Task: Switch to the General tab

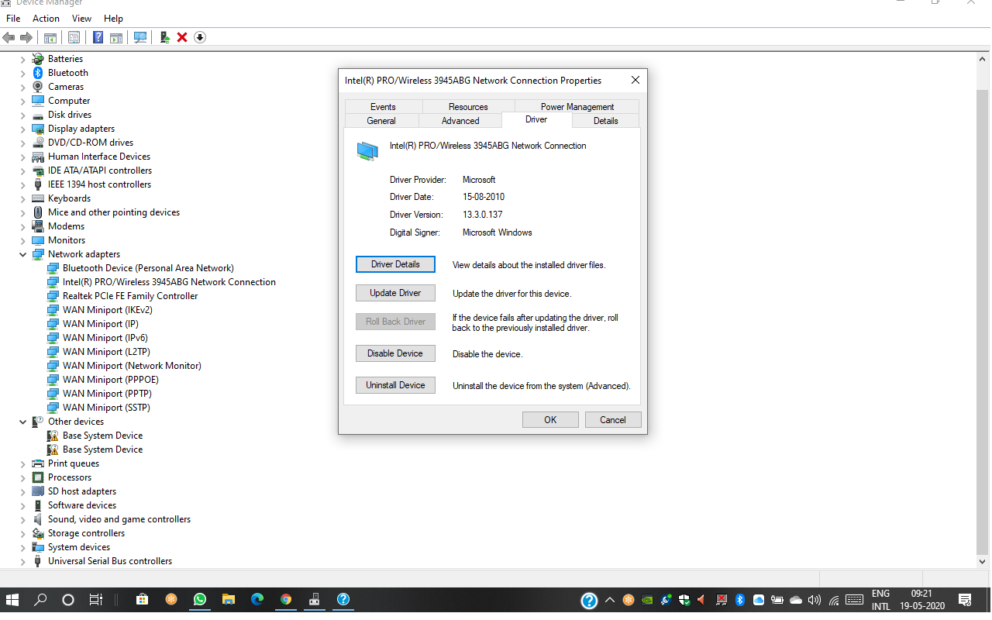Action: pos(381,121)
